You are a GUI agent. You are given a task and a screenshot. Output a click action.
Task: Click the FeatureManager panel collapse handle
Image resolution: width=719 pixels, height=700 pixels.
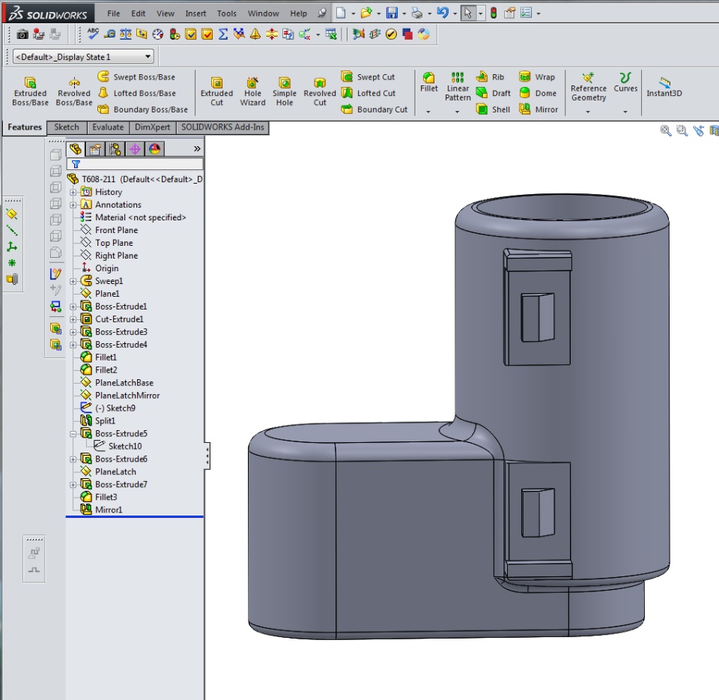(x=207, y=456)
